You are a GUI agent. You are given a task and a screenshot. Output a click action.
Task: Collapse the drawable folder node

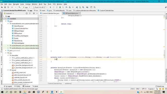(x=8, y=55)
